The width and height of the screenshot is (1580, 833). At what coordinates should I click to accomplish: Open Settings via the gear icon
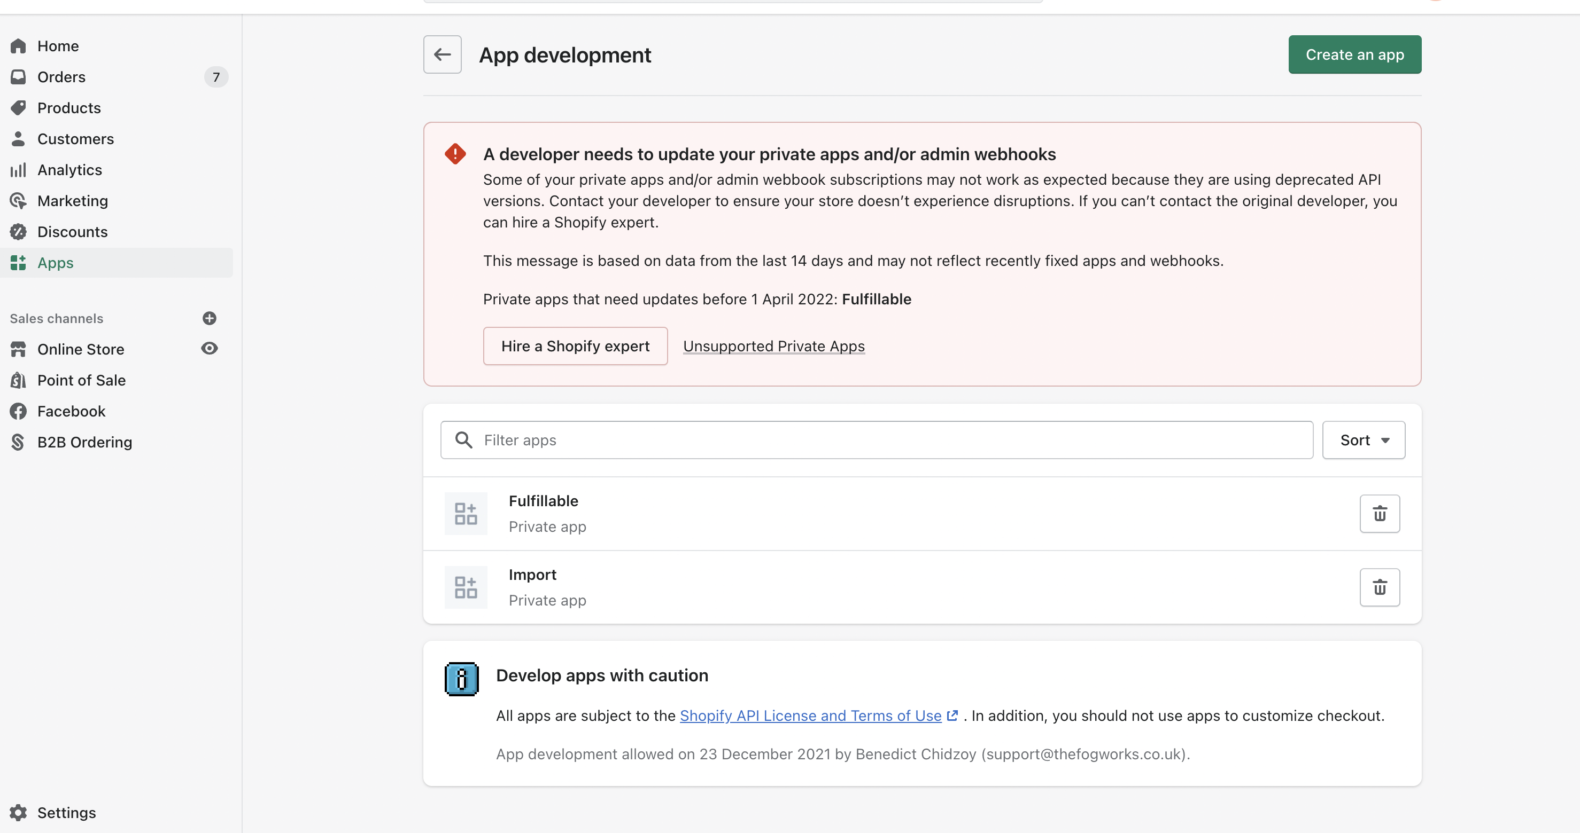click(x=18, y=813)
